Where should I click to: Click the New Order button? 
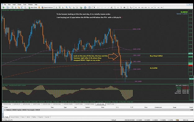[x=33, y=7]
